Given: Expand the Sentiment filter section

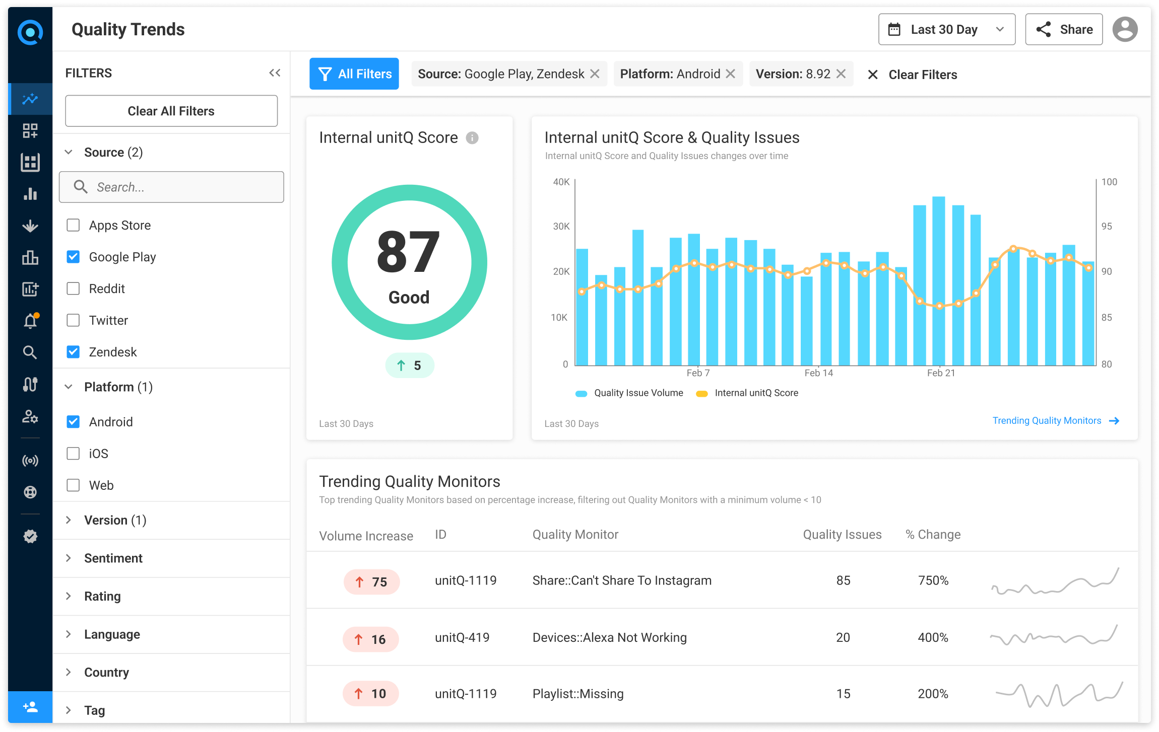Looking at the screenshot, I should coord(113,558).
